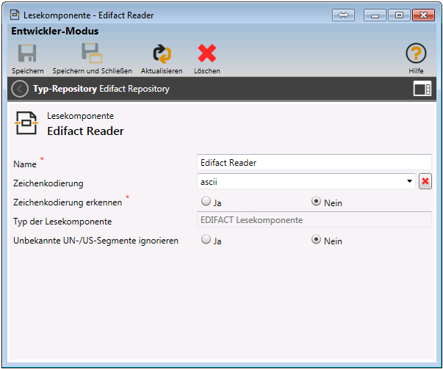Expand the Zeichenkodierung dropdown arrow
Viewport: 443px width, 369px height.
click(409, 181)
